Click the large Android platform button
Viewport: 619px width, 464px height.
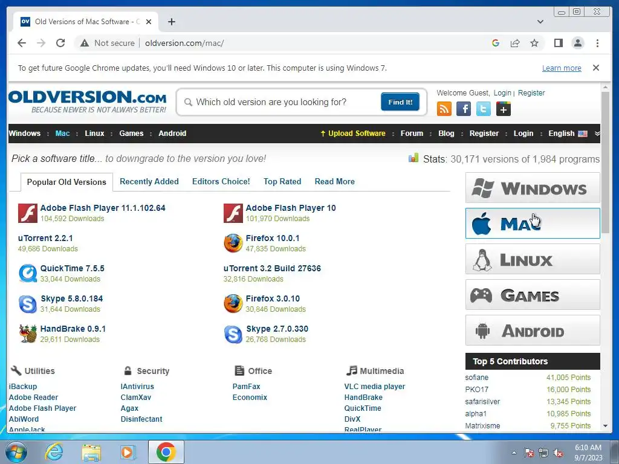click(533, 330)
